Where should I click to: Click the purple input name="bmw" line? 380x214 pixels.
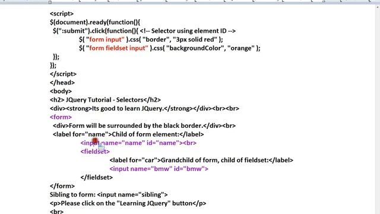[159, 169]
